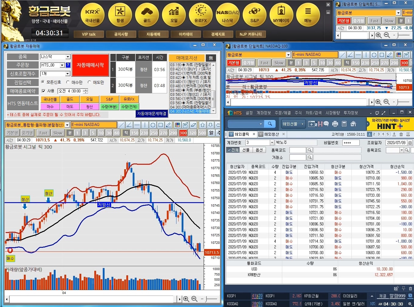Open the 오일 market icon
This screenshot has height=307, width=414.
click(174, 15)
